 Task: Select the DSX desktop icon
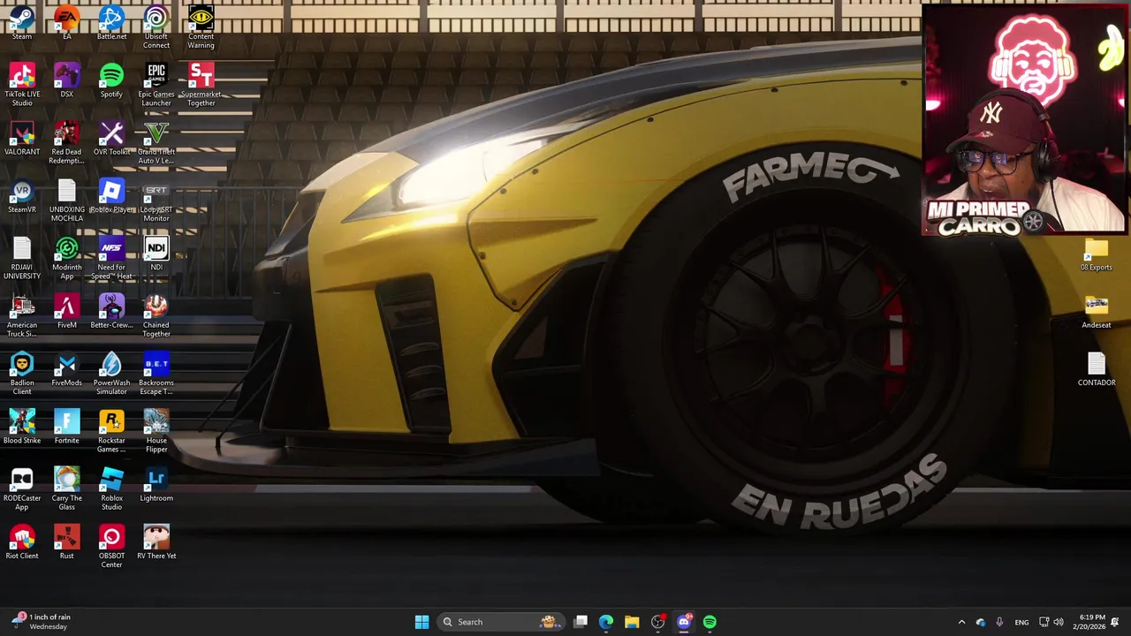(x=67, y=80)
